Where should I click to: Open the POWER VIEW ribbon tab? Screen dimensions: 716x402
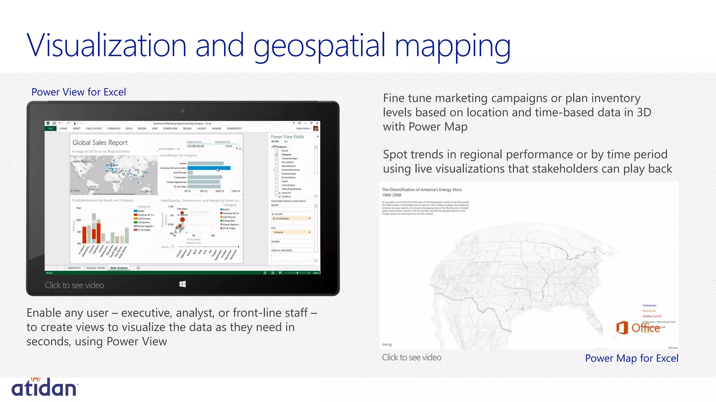(170, 128)
